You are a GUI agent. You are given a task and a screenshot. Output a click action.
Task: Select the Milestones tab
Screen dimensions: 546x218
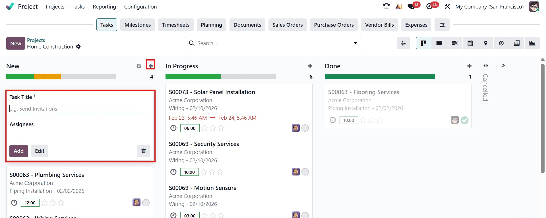pyautogui.click(x=138, y=25)
